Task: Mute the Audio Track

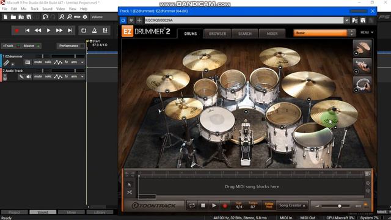Action: coord(38,76)
